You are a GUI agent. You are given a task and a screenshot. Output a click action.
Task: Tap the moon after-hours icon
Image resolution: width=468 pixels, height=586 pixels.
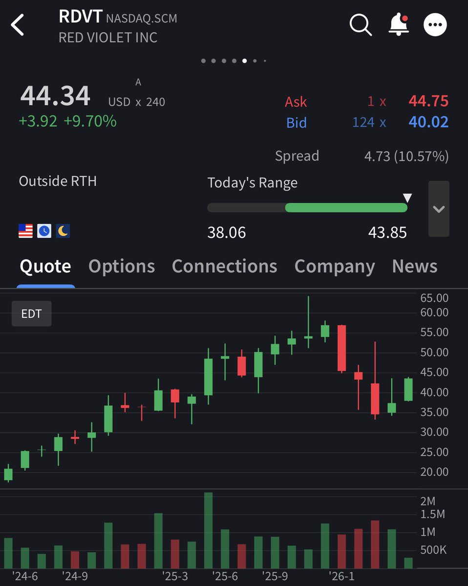63,230
